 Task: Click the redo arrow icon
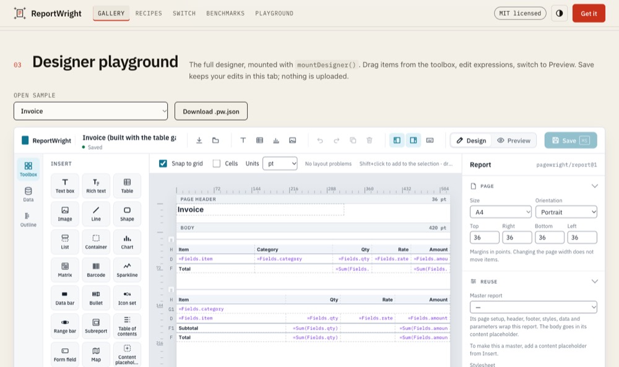click(x=336, y=140)
